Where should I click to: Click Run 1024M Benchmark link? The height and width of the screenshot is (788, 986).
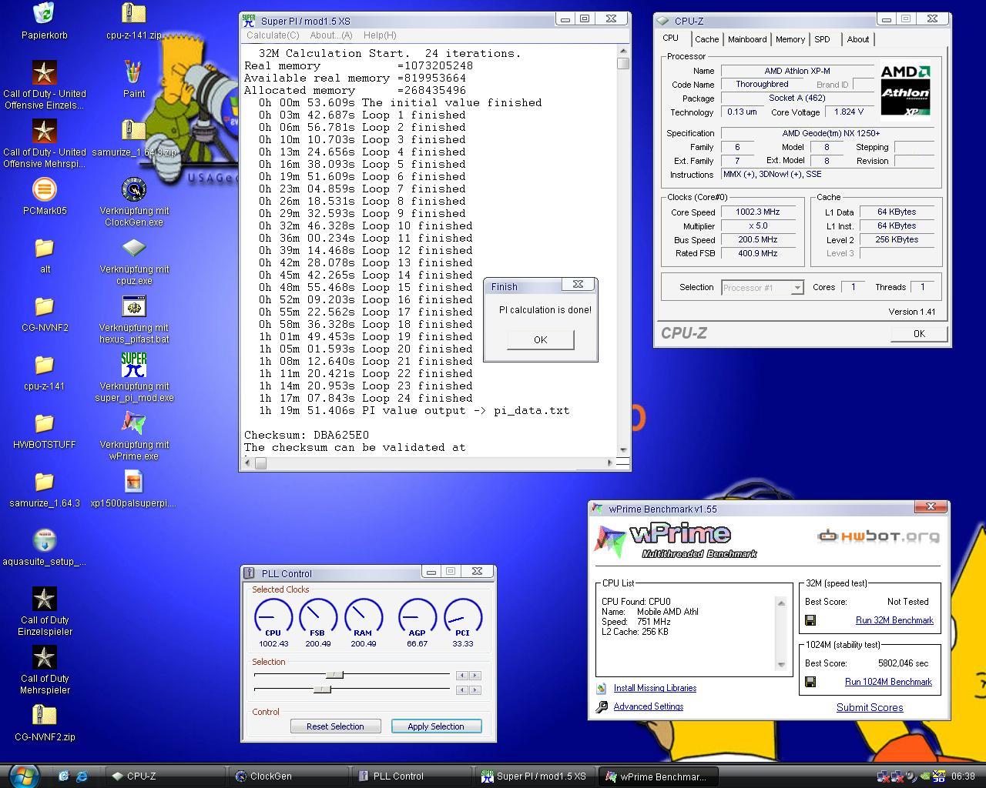pos(888,682)
